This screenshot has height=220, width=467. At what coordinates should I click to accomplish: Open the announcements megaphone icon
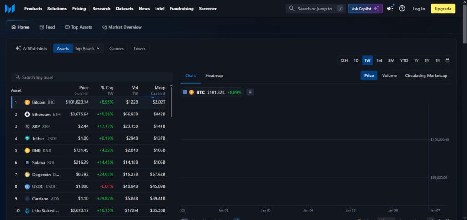coord(389,9)
